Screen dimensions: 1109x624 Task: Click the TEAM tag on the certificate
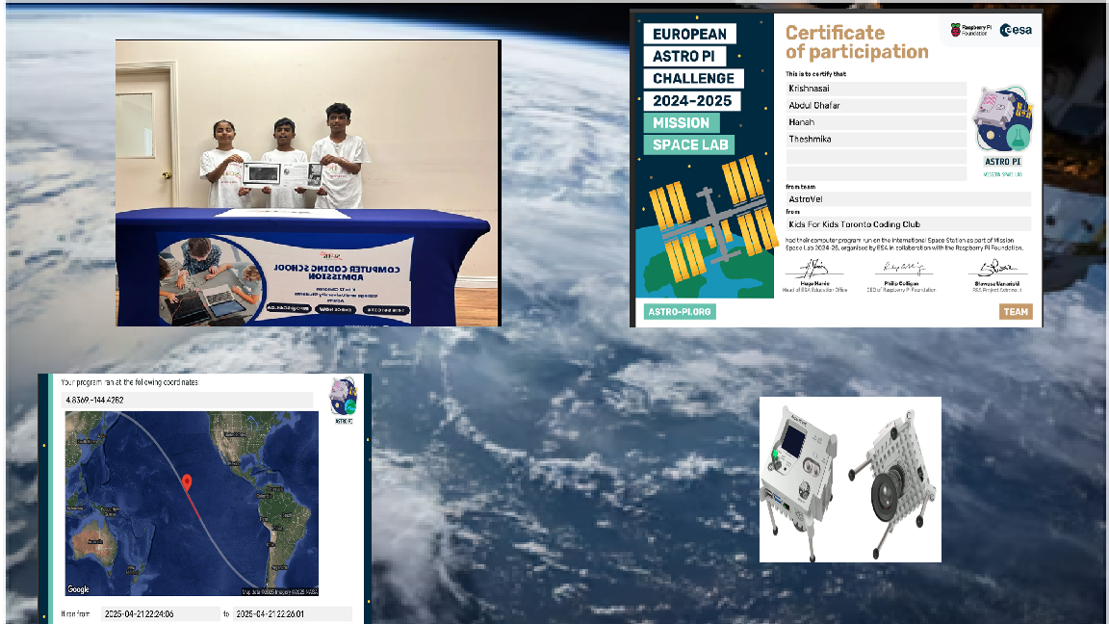tap(1017, 311)
